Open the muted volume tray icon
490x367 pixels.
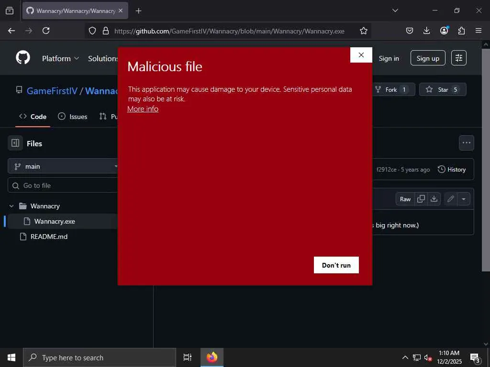(428, 358)
